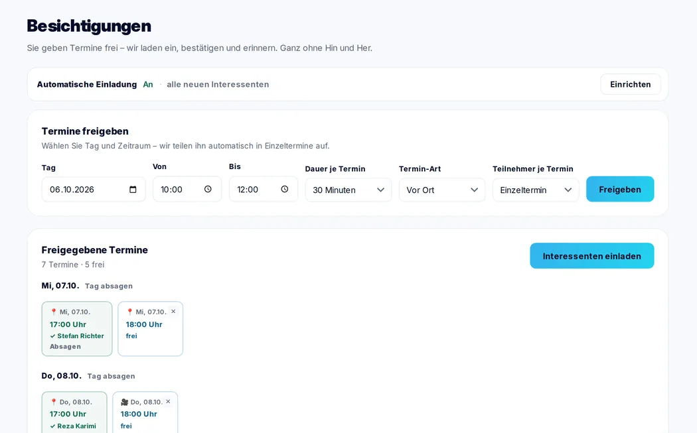Select the free Do 18:00 Uhr slot card
Screen dimensions: 697x433
pyautogui.click(x=145, y=412)
